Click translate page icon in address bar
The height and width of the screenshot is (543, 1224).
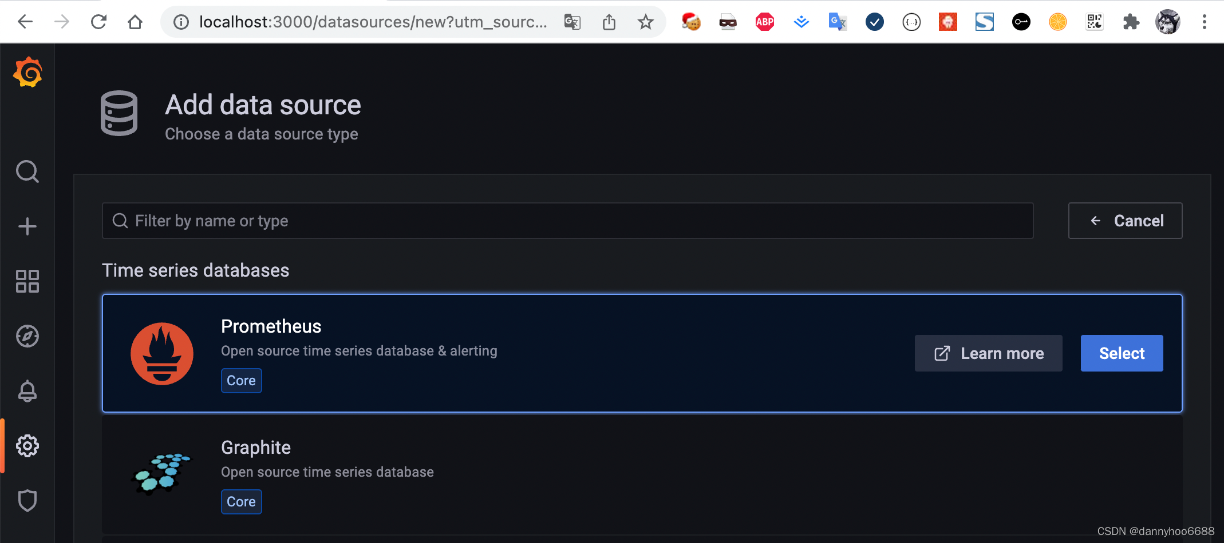(572, 22)
